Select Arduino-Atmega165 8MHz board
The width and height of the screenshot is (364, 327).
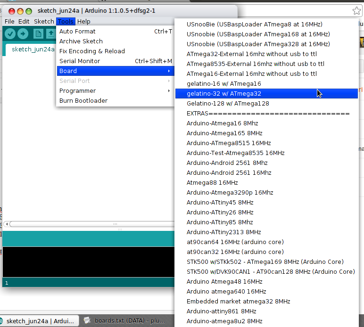[x=266, y=133]
